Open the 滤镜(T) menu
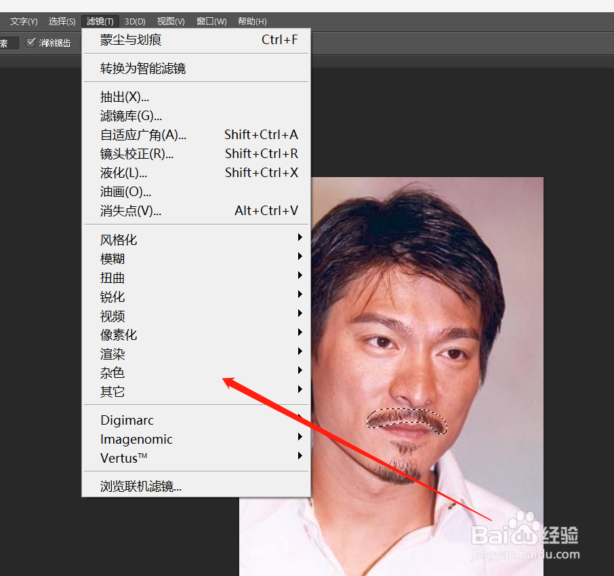This screenshot has height=576, width=614. [x=100, y=21]
